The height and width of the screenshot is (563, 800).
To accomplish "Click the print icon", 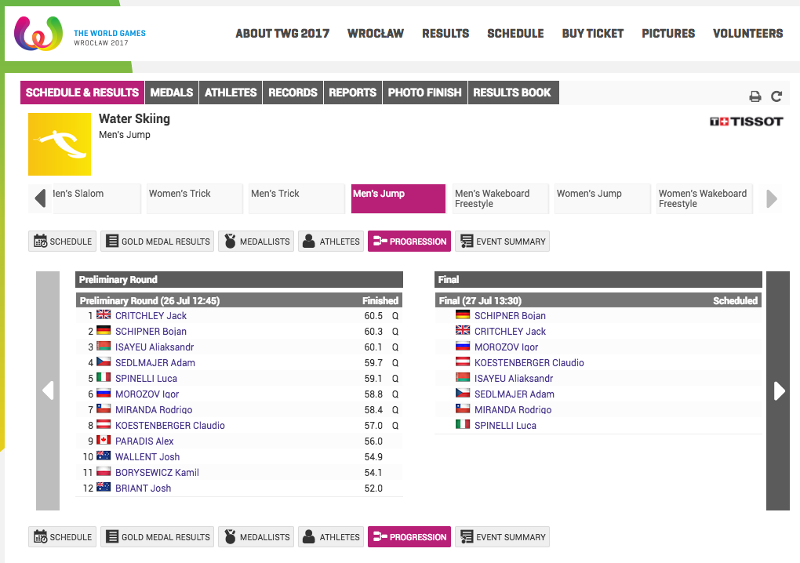I will click(755, 96).
